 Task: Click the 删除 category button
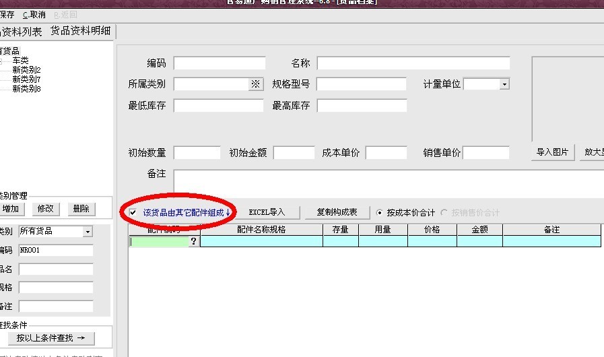(81, 209)
